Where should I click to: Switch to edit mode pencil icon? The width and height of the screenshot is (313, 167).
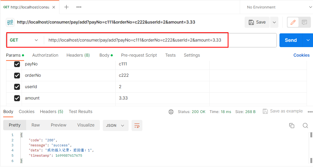(x=293, y=22)
